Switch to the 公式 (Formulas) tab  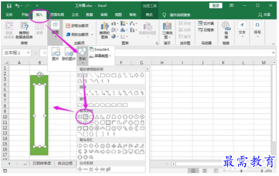75,15
